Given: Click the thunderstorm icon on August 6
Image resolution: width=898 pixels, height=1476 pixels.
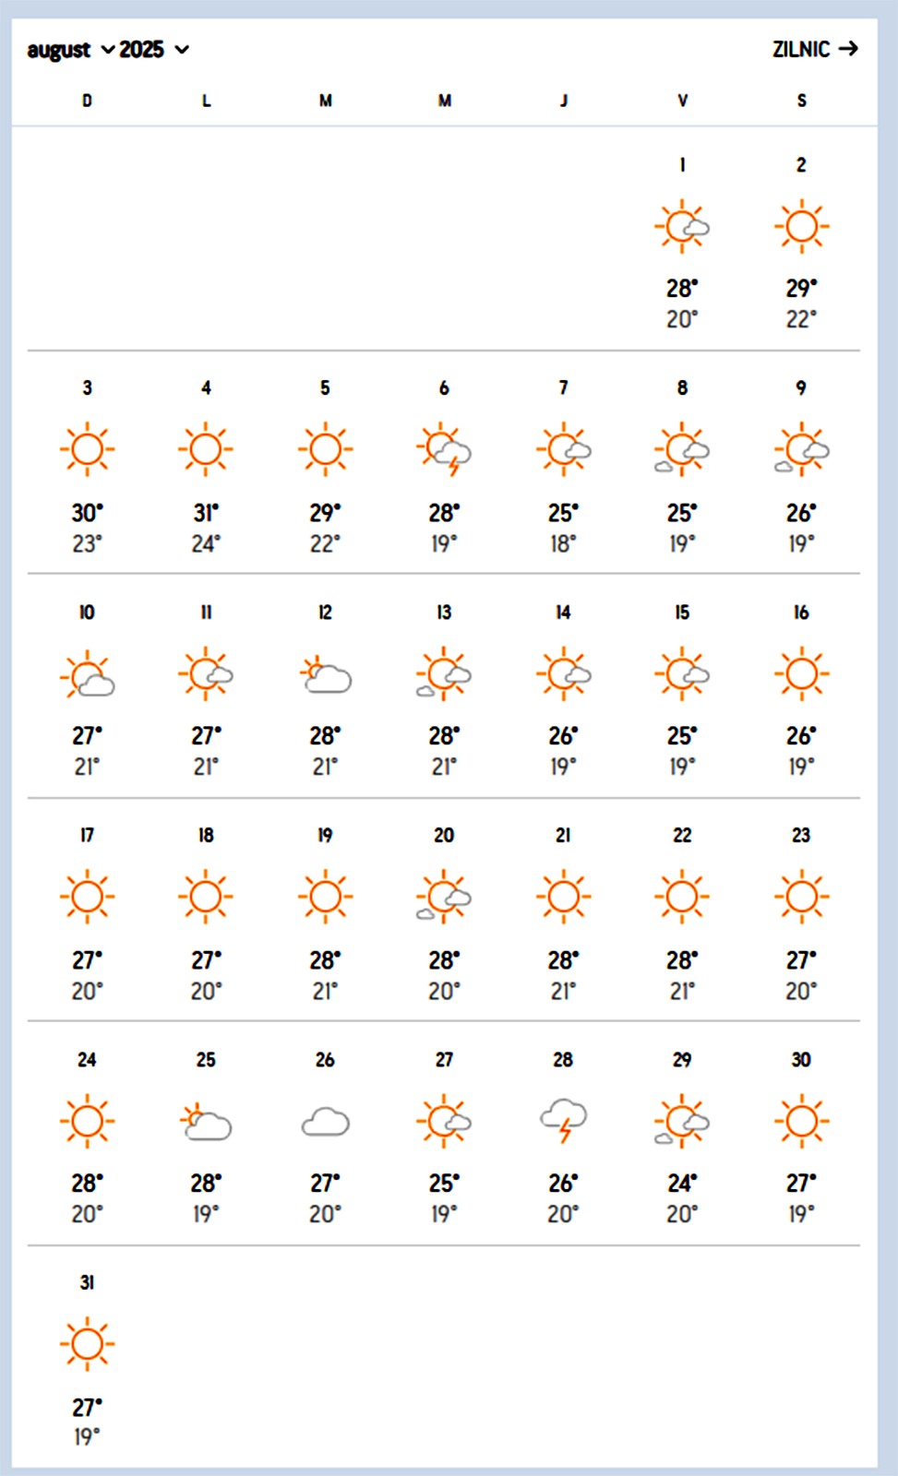Looking at the screenshot, I should pyautogui.click(x=444, y=450).
